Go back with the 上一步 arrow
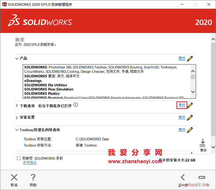The width and height of the screenshot is (216, 190). (x=183, y=177)
